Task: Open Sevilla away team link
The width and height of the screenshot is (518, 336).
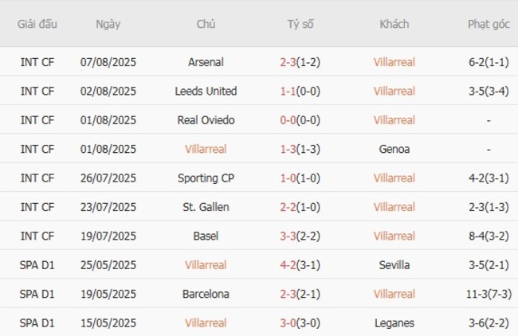Action: 394,265
